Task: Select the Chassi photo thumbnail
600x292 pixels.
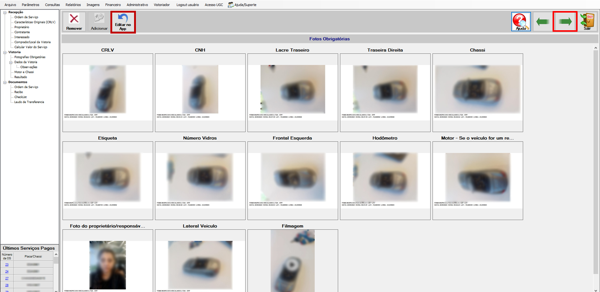Action: coord(478,93)
